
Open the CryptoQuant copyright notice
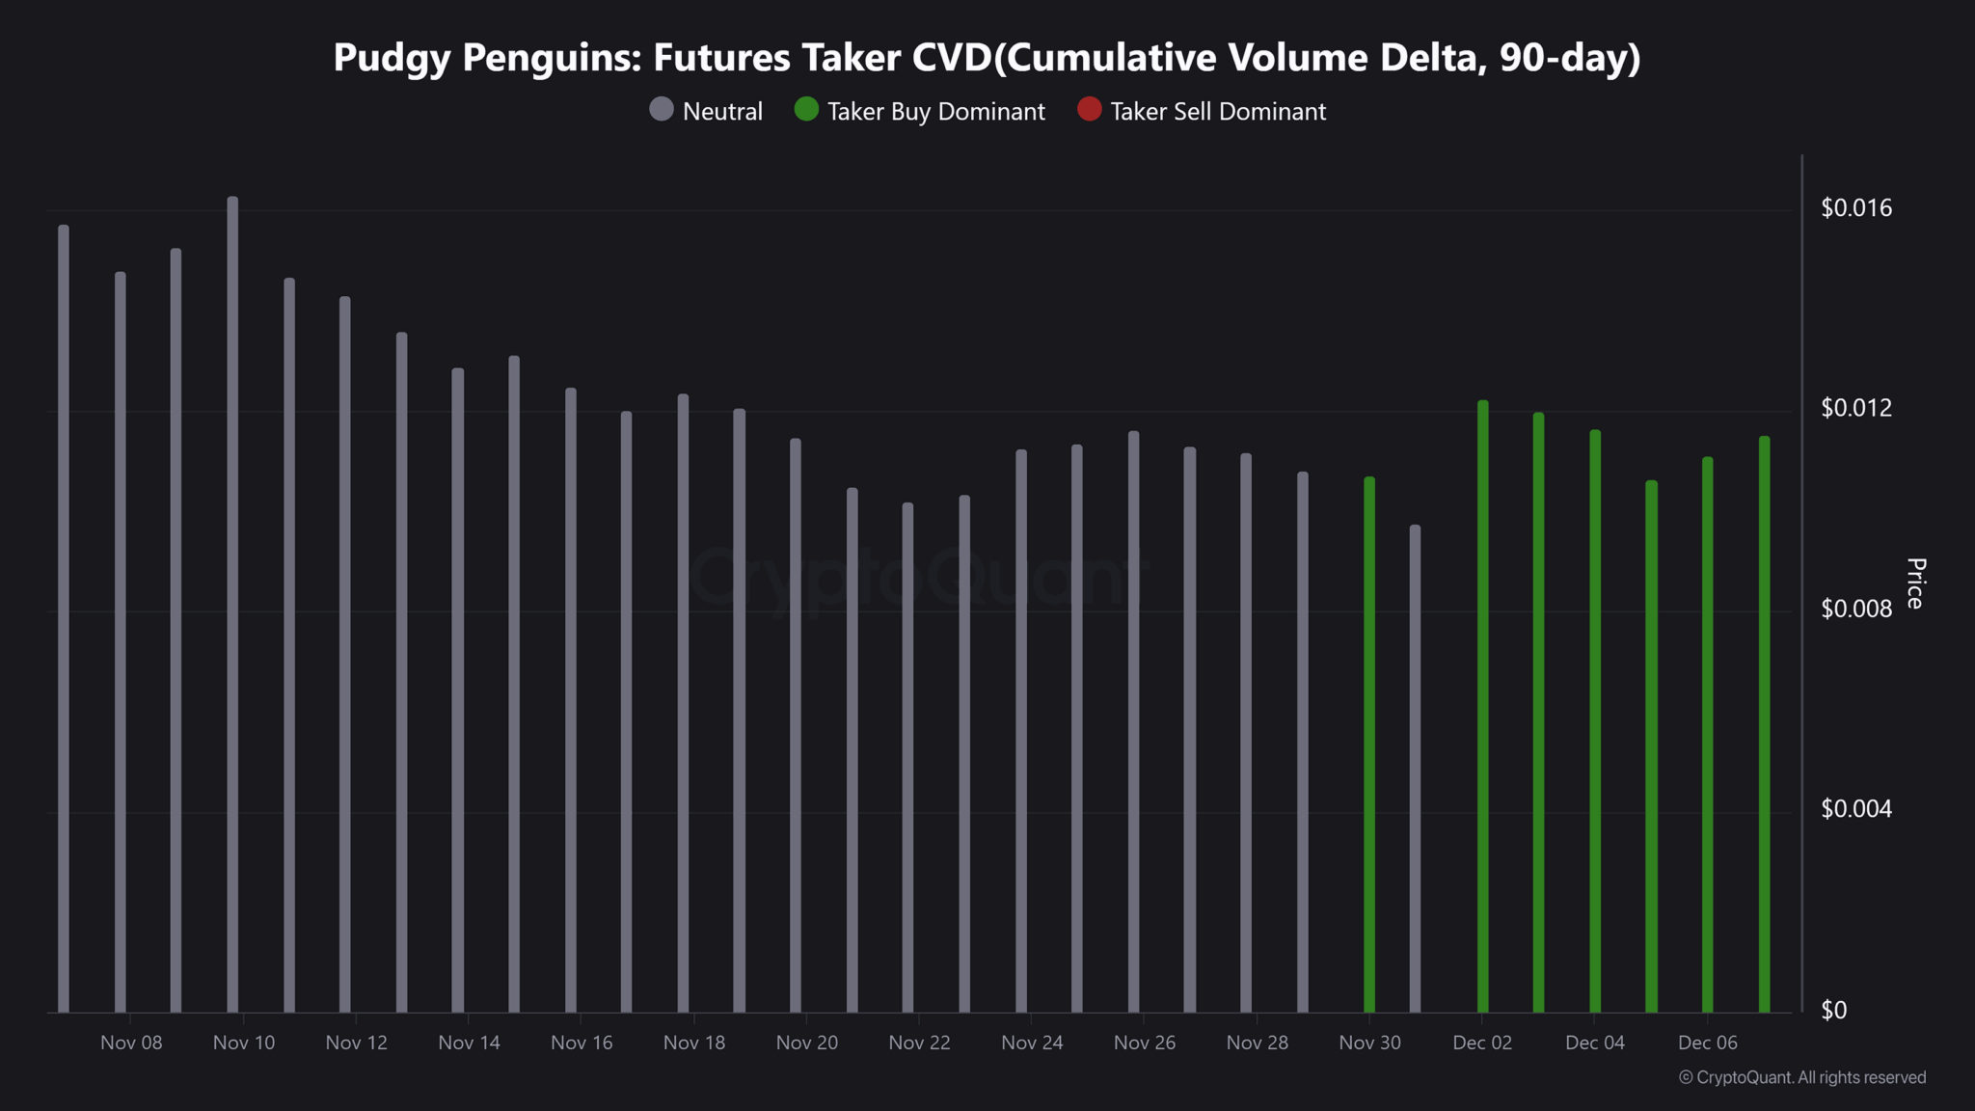pyautogui.click(x=1801, y=1077)
